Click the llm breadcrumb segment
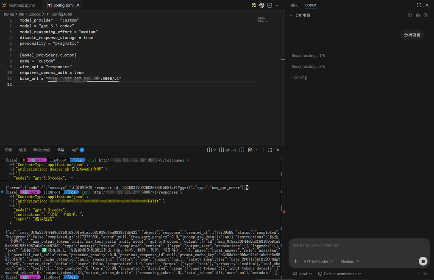The image size is (434, 280). tap(22, 14)
